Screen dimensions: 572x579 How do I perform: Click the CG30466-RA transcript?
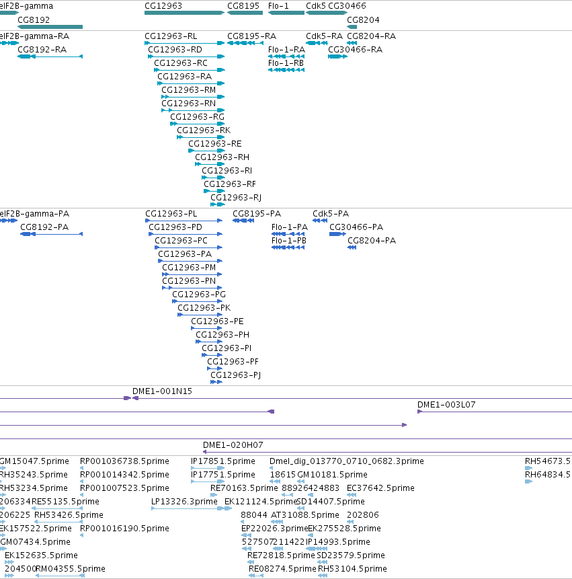click(337, 56)
